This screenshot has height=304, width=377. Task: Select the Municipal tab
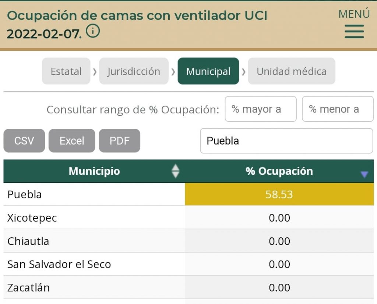[x=208, y=71]
